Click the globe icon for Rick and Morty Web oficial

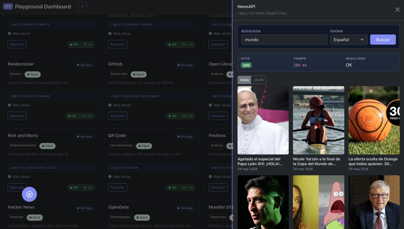tap(9, 176)
